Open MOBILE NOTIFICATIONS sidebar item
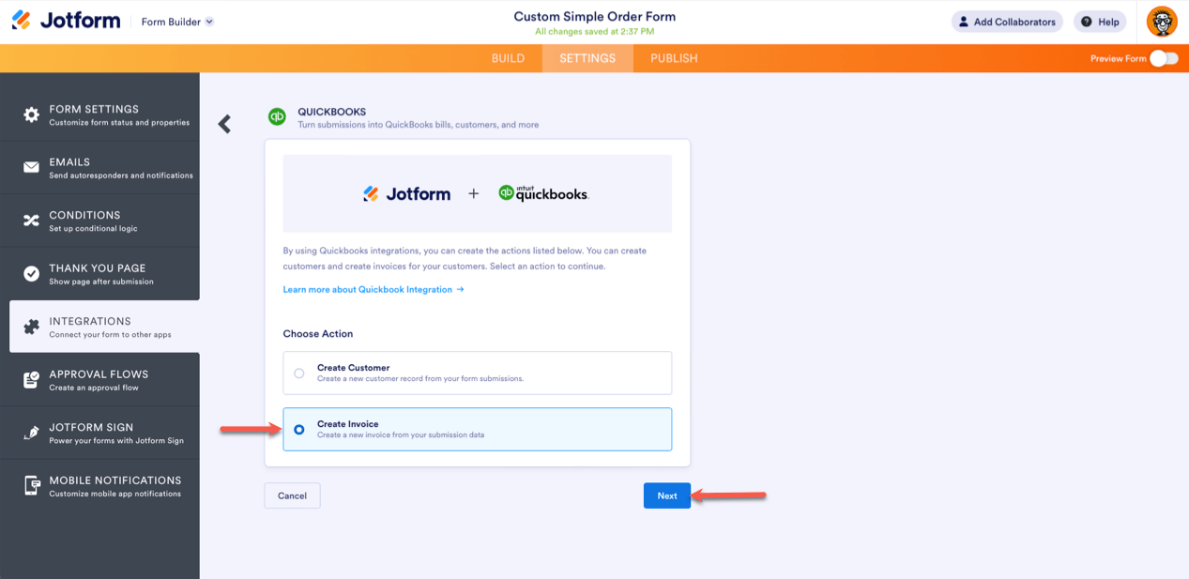The image size is (1189, 579). coord(99,486)
